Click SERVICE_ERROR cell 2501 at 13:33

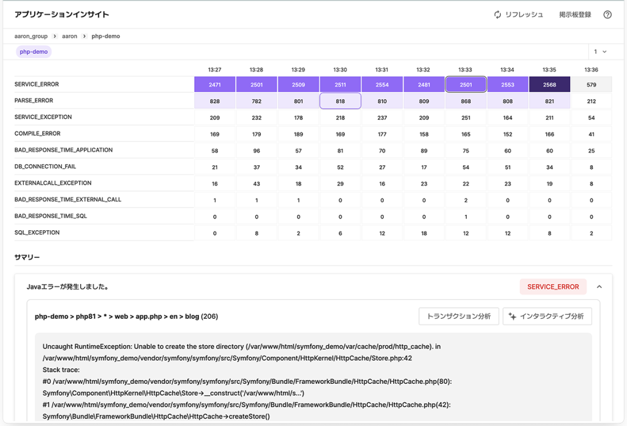tap(465, 84)
